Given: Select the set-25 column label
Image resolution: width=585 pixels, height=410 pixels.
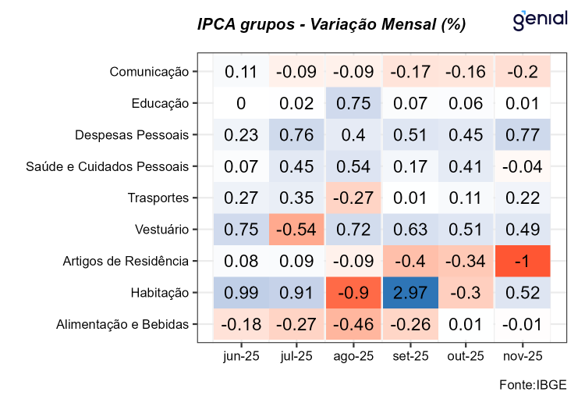Looking at the screenshot, I should coord(409,356).
